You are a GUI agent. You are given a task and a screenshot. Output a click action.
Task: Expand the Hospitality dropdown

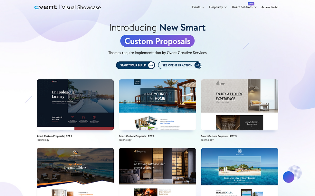click(218, 7)
